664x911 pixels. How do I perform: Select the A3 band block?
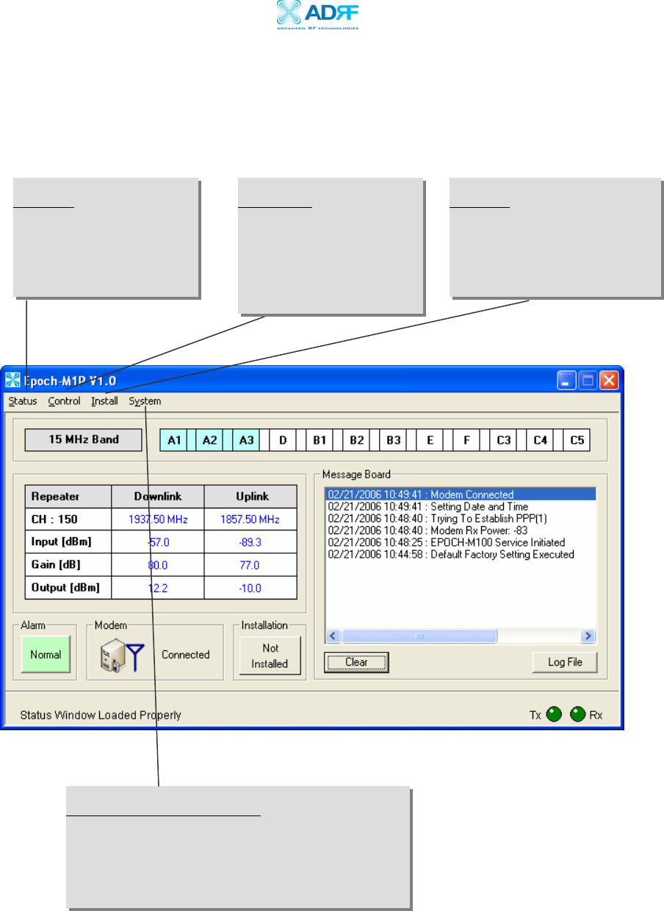tap(247, 441)
